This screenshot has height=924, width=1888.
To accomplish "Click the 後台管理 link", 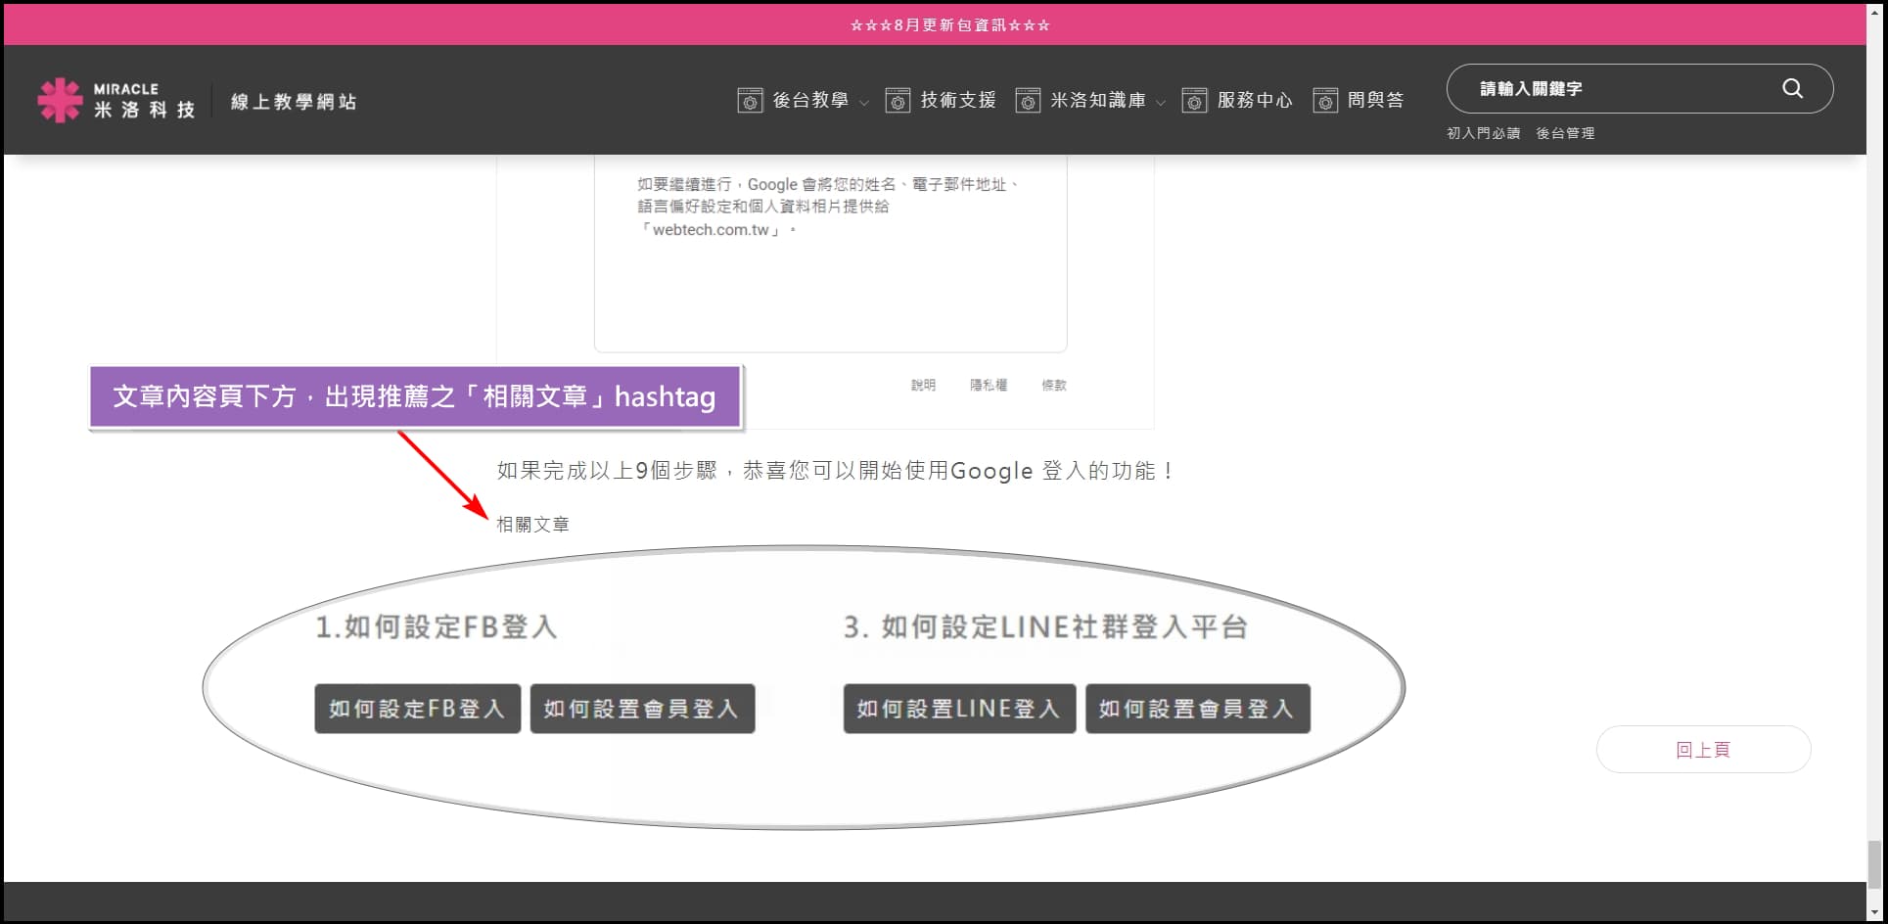I will click(x=1565, y=133).
